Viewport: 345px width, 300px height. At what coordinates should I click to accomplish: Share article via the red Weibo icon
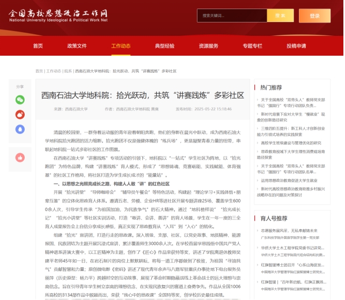[x=20, y=114]
